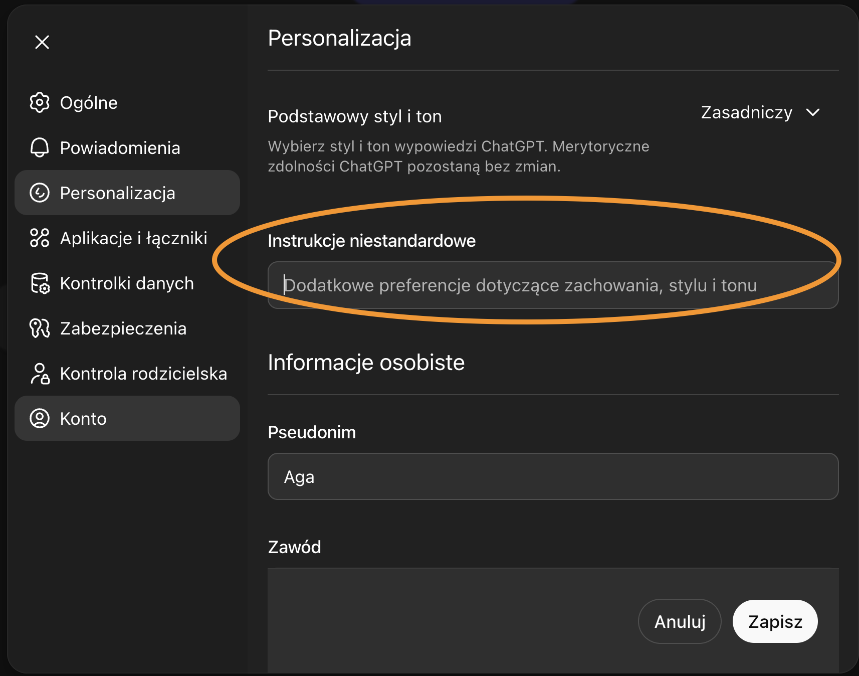Screen dimensions: 859x676
Task: Expand the style and tone selector chevron
Action: point(813,113)
